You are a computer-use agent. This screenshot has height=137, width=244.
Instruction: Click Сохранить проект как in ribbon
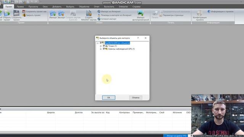click(x=34, y=11)
